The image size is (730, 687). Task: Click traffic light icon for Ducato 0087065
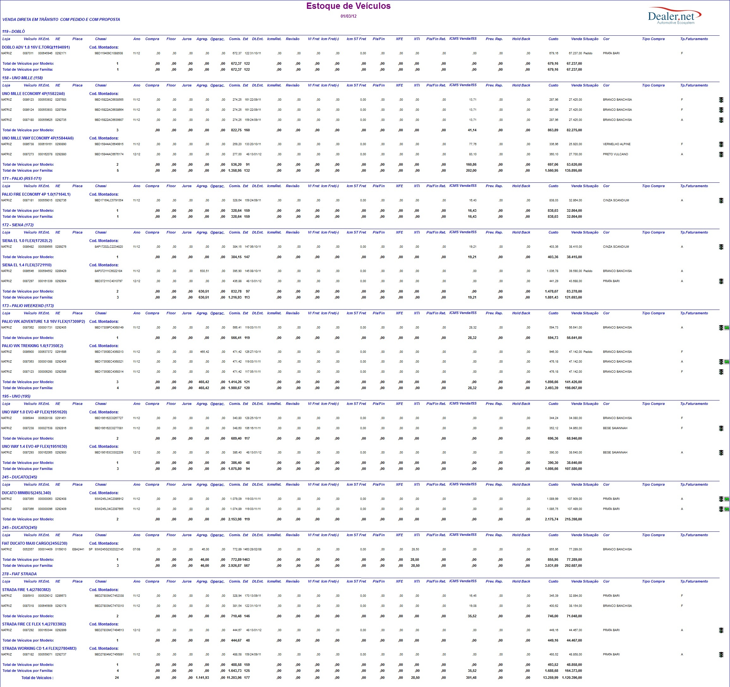(x=721, y=499)
